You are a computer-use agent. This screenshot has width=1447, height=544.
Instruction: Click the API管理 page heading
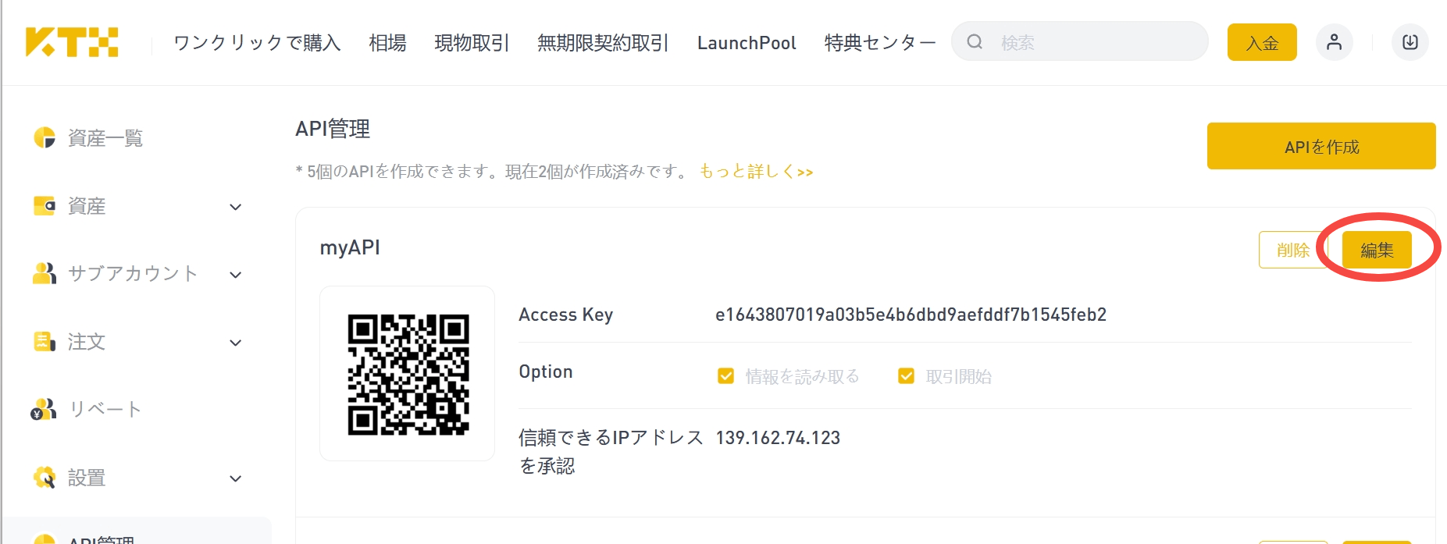tap(333, 129)
